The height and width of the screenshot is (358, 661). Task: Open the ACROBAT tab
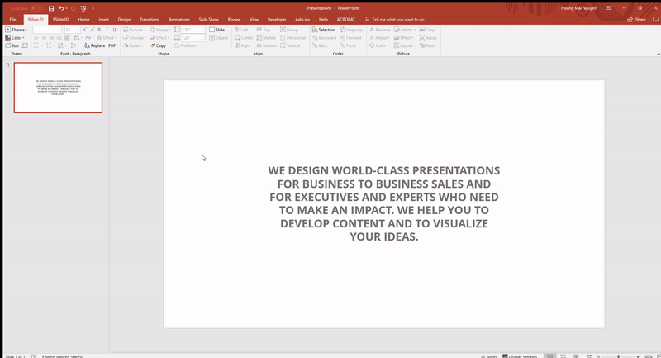tap(345, 19)
